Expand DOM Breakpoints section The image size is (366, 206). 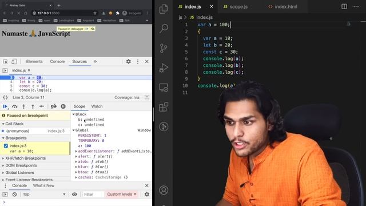click(3, 165)
